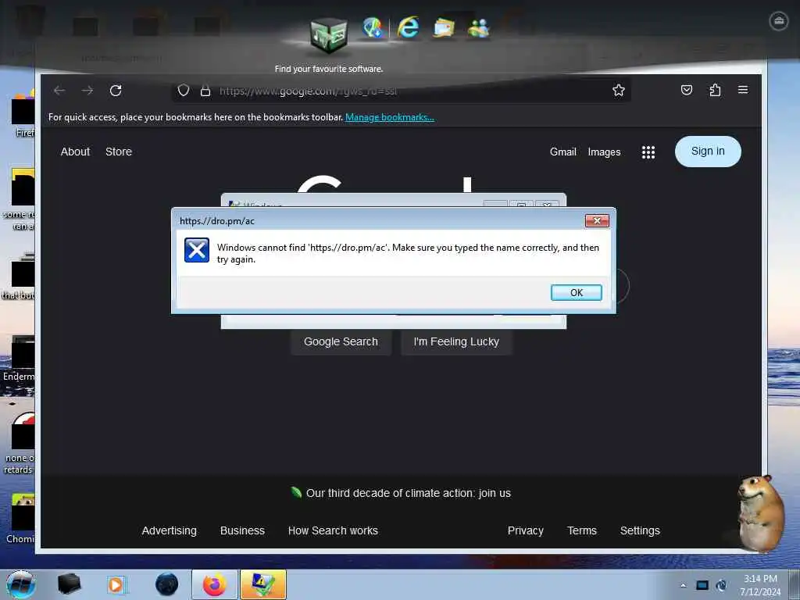Click the Sign in button
800x600 pixels.
click(708, 151)
